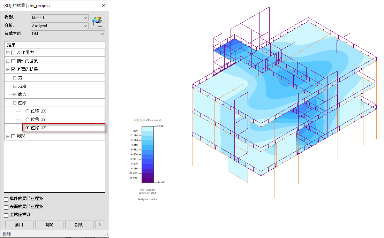Expand the 應力 subnode
The height and width of the screenshot is (238, 384).
[x=15, y=94]
